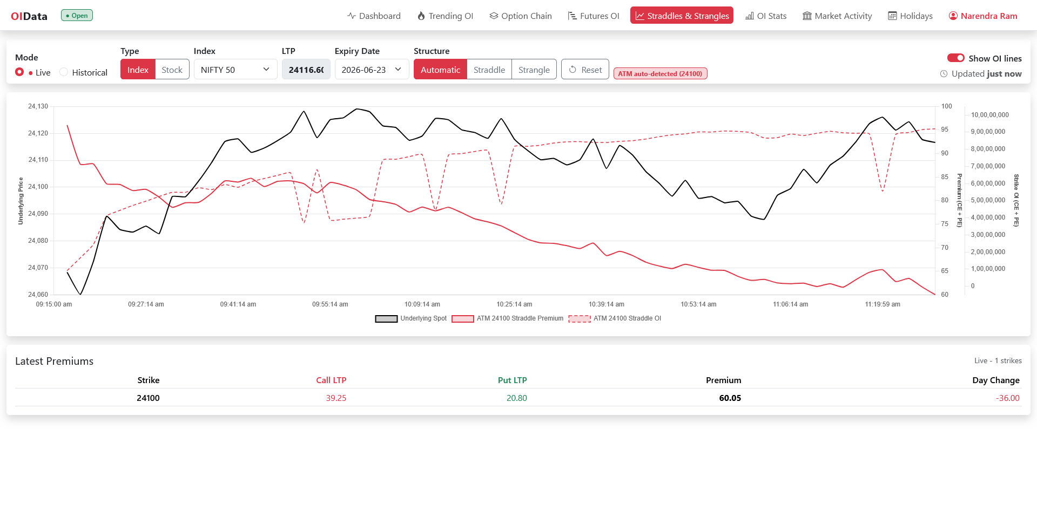Click the Strike column header

pos(149,380)
